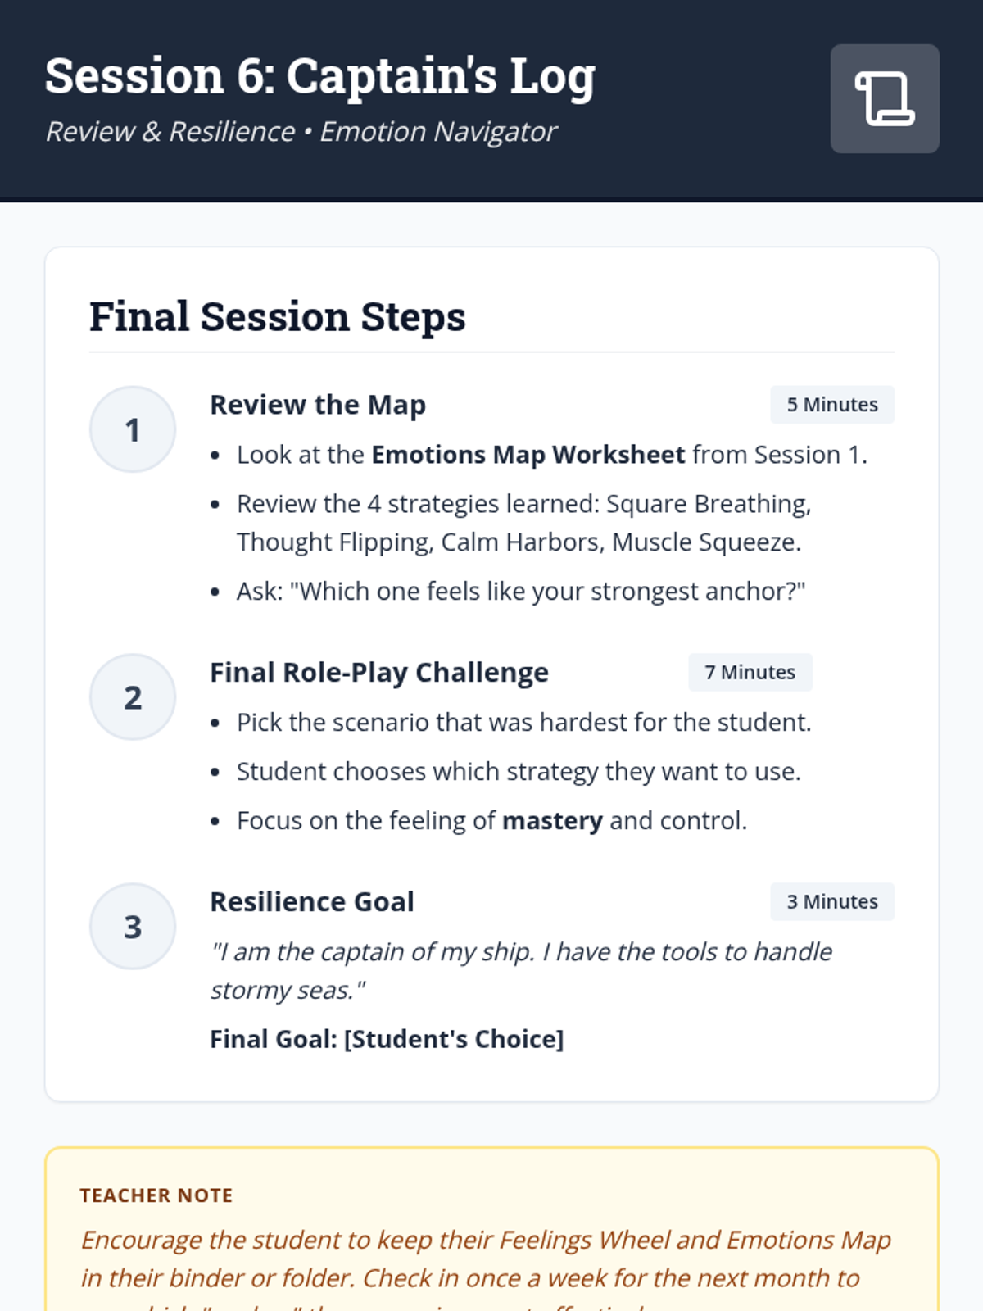Click the strongest anchor question bullet
The width and height of the screenshot is (983, 1311).
tap(520, 591)
